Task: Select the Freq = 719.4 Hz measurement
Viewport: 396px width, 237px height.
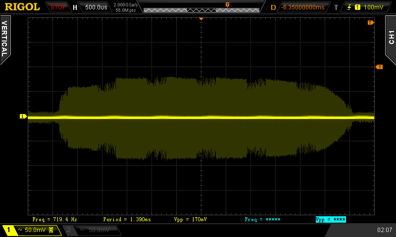Action: pyautogui.click(x=54, y=219)
